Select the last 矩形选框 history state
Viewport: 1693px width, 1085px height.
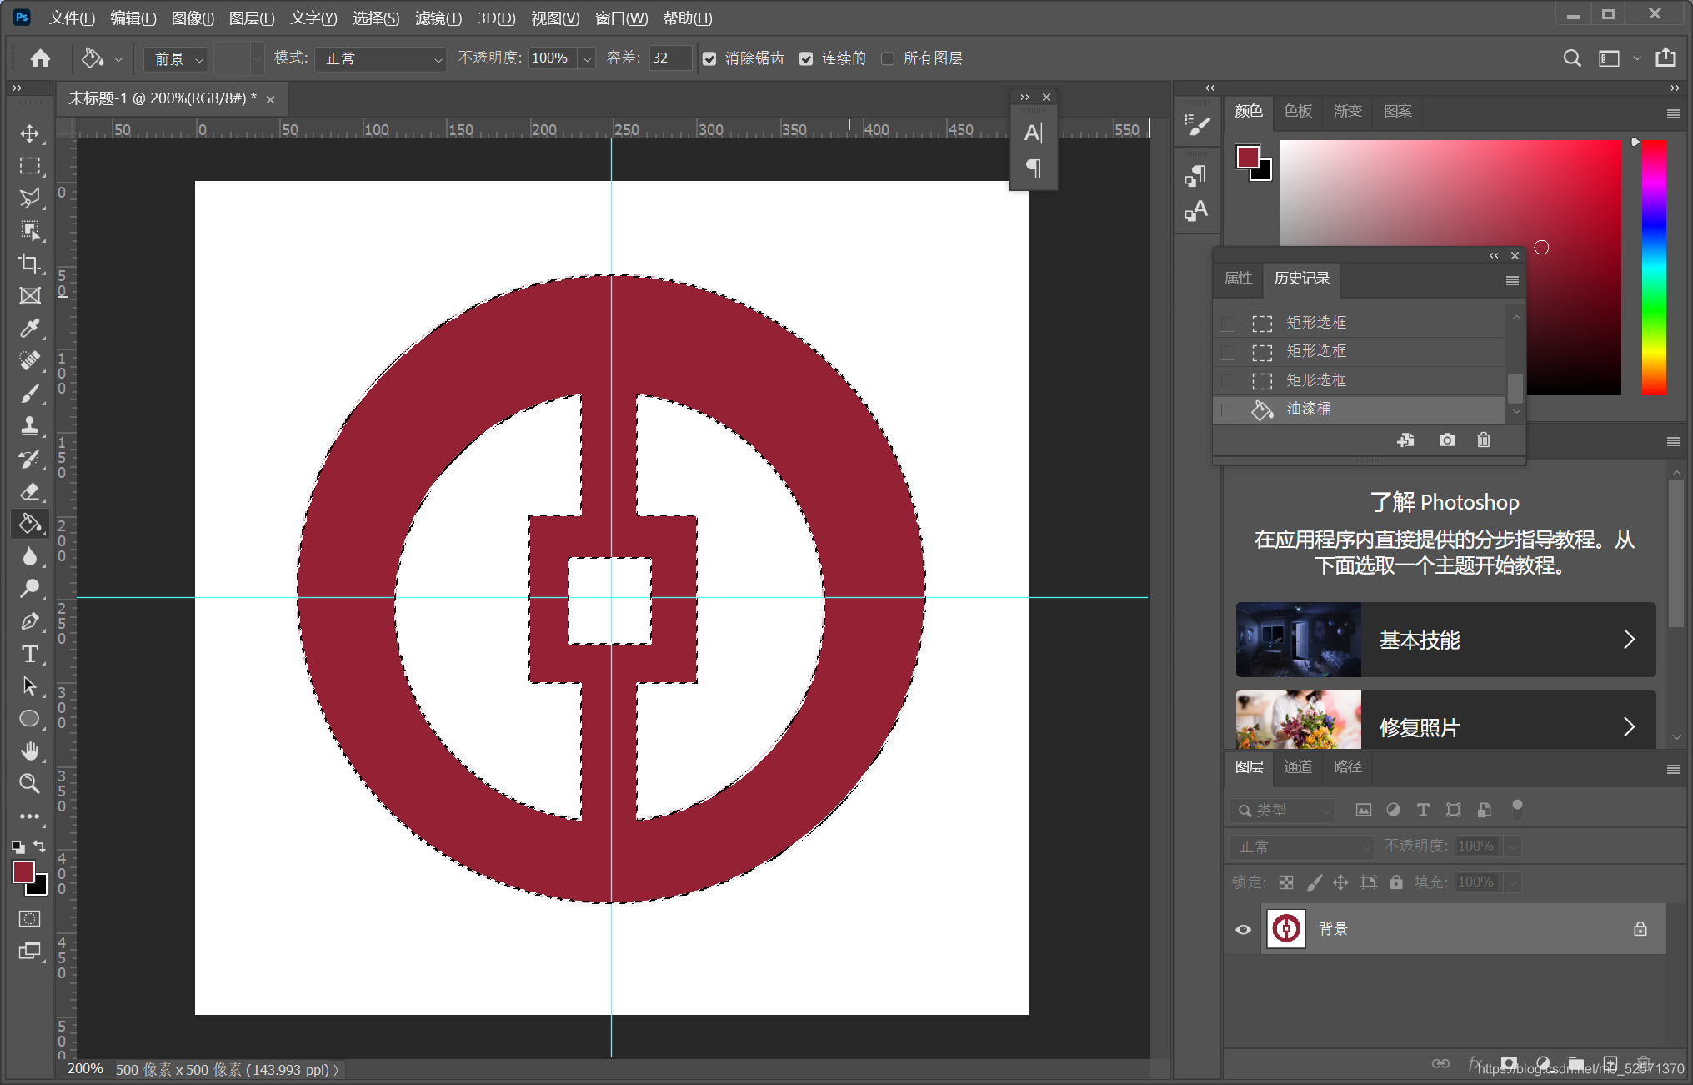1359,380
